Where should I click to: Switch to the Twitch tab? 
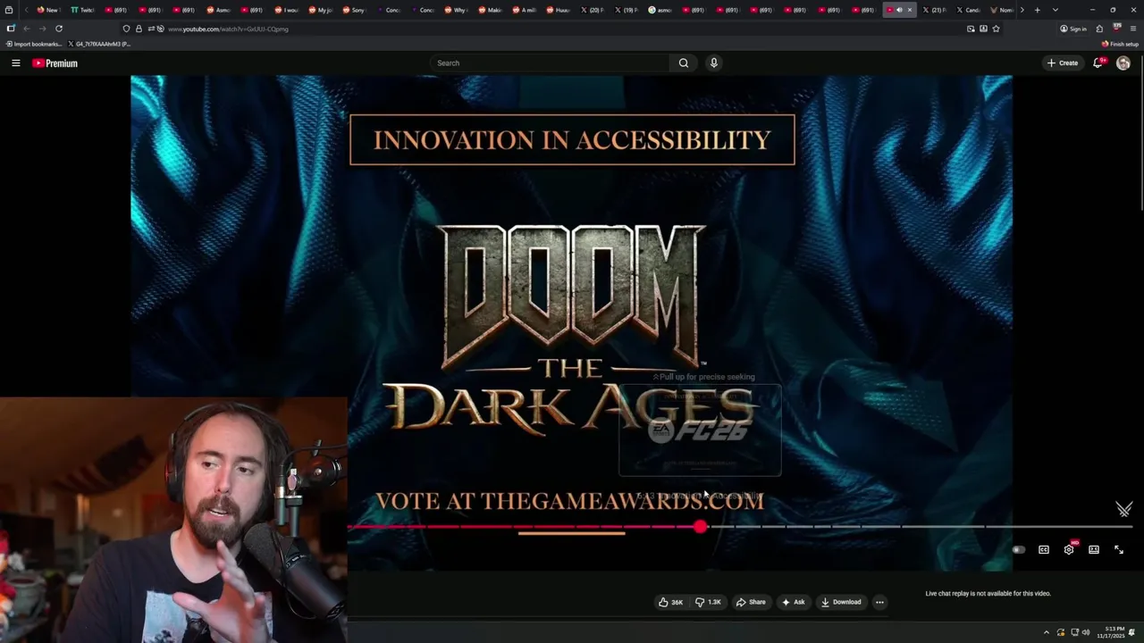click(x=82, y=10)
